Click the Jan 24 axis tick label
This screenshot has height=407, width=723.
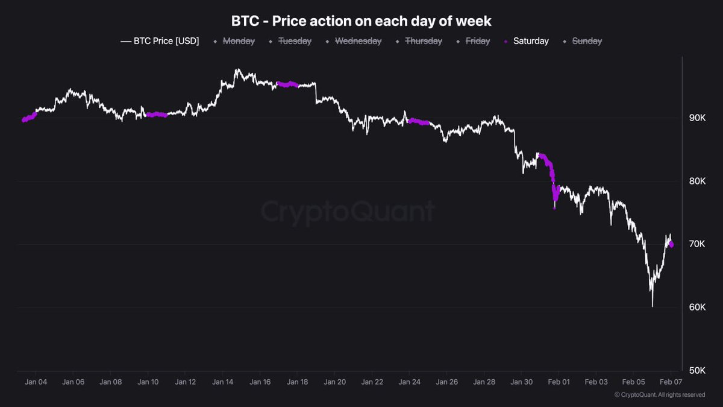tap(409, 382)
